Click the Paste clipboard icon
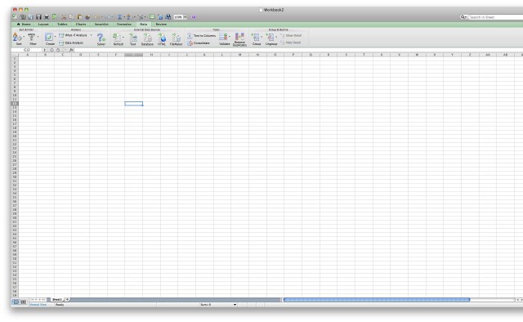 point(80,17)
